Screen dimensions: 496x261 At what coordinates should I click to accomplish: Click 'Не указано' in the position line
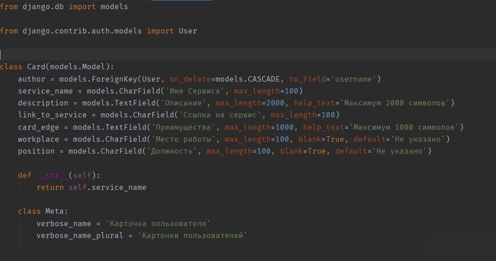399,151
